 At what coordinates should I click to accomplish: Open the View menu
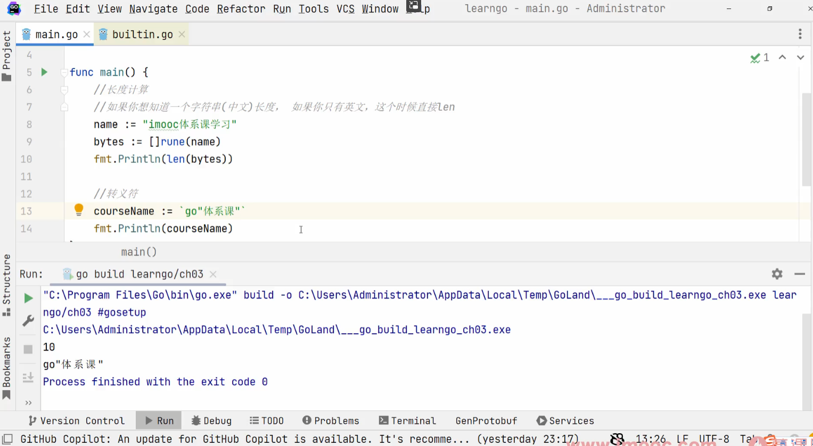click(x=110, y=9)
